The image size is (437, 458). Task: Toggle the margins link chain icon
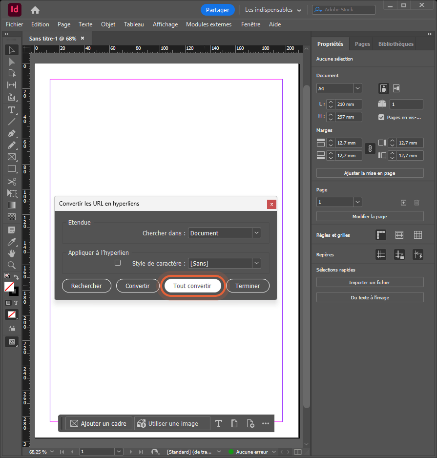coord(370,148)
